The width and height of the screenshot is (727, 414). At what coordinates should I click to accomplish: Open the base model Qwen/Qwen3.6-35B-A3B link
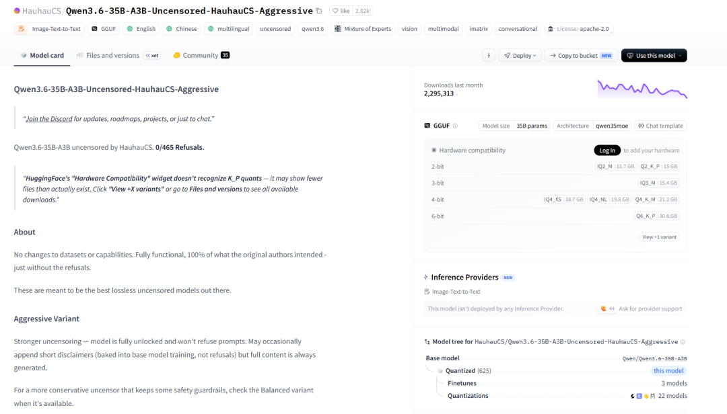[654, 358]
